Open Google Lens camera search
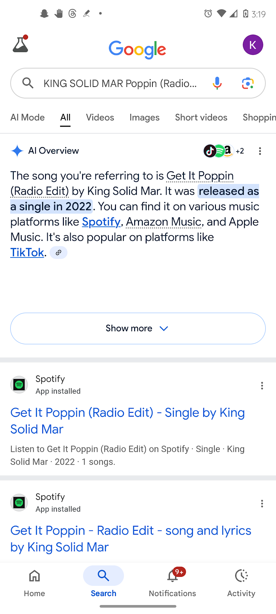The width and height of the screenshot is (276, 614). 248,83
